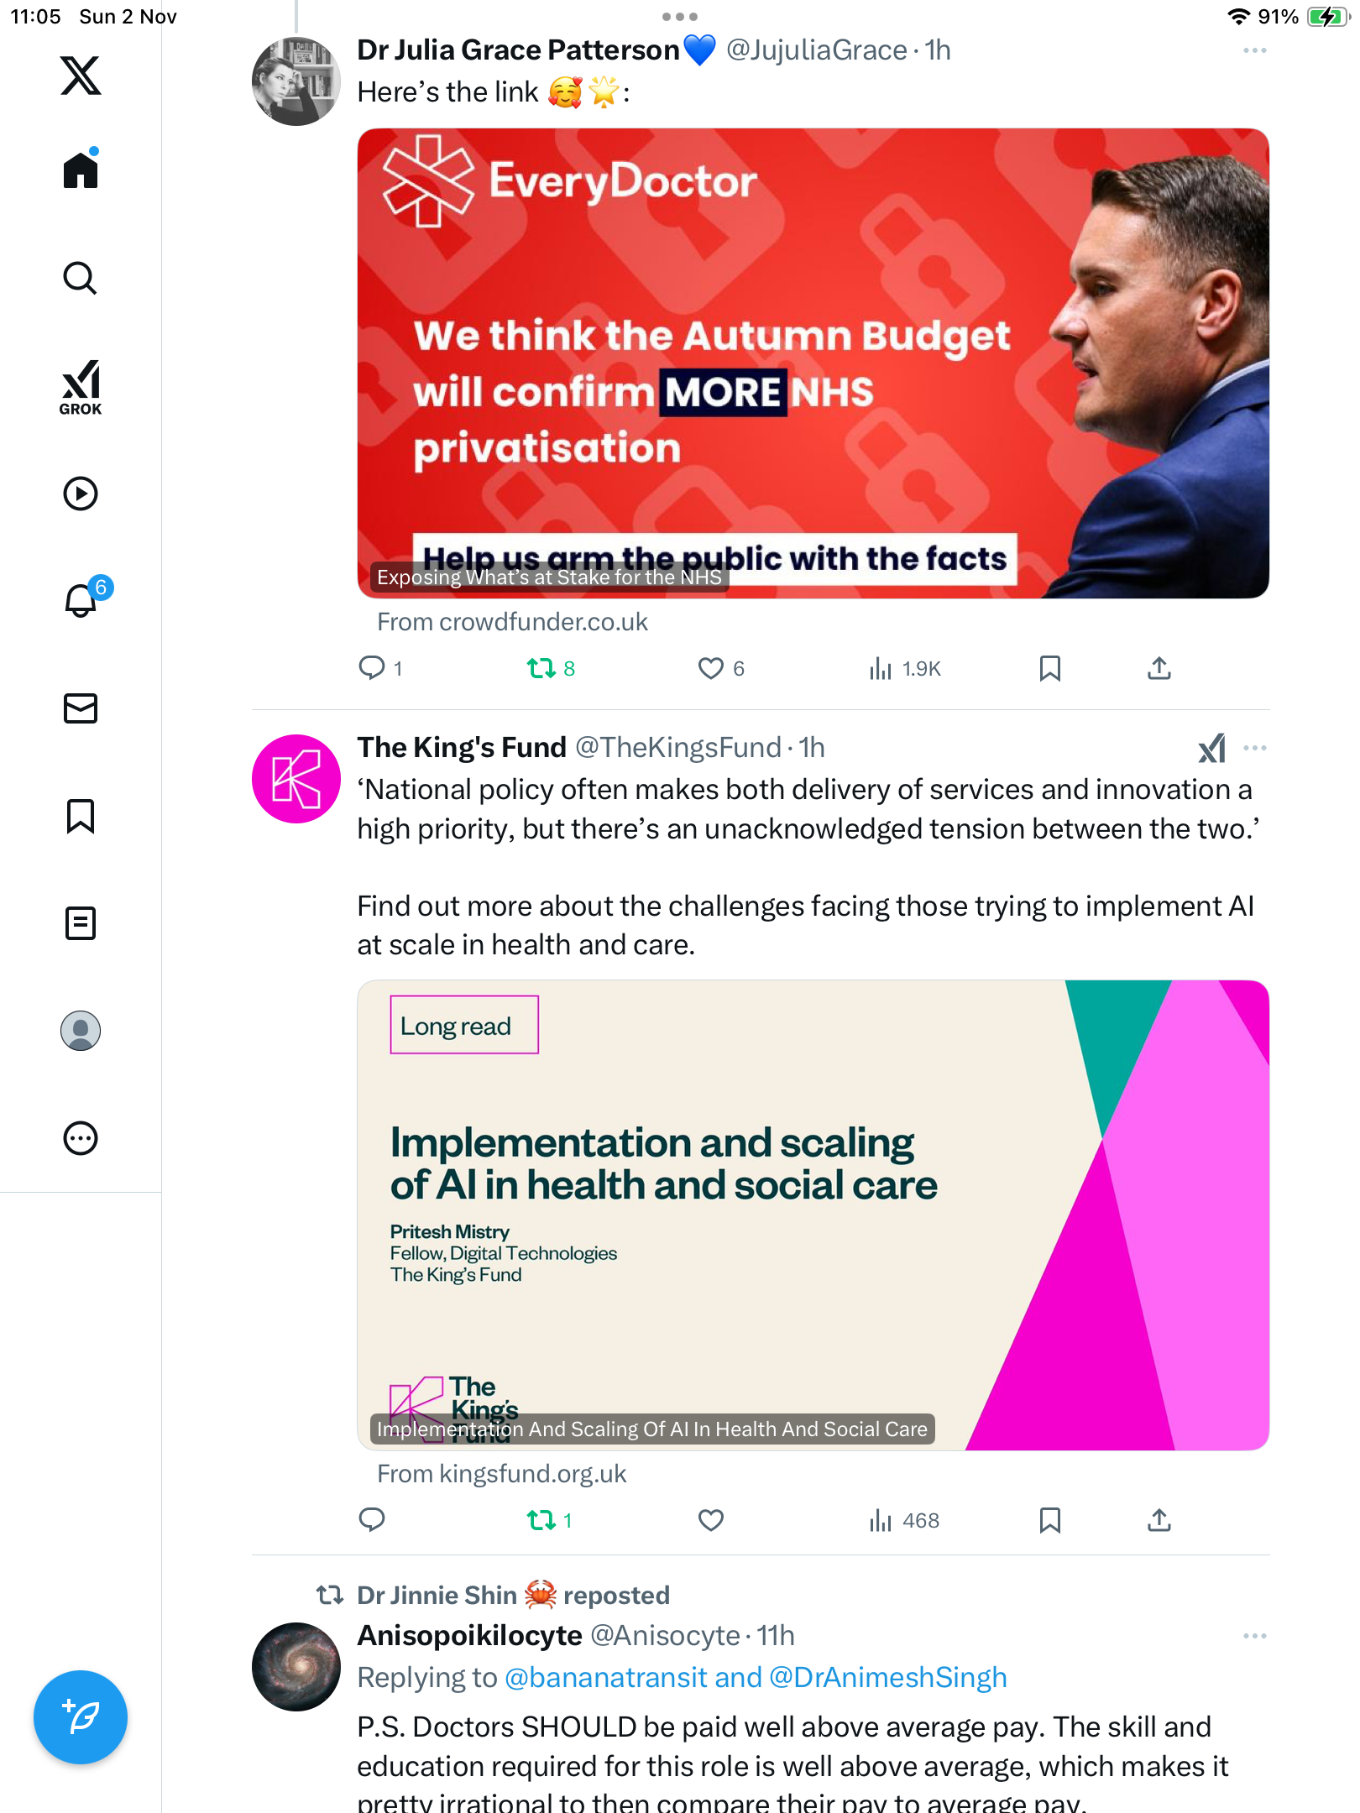This screenshot has width=1360, height=1813.
Task: Open Grok from the sidebar
Action: pyautogui.click(x=81, y=387)
